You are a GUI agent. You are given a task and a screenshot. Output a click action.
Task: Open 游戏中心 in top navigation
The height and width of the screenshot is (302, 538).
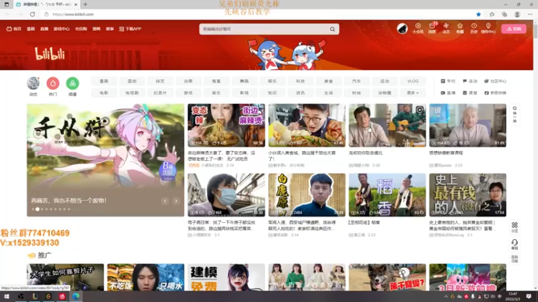pyautogui.click(x=61, y=29)
